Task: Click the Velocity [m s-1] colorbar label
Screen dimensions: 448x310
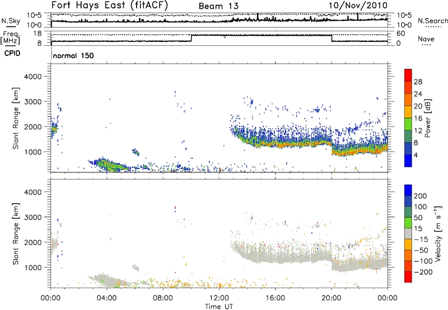Action: tap(438, 233)
